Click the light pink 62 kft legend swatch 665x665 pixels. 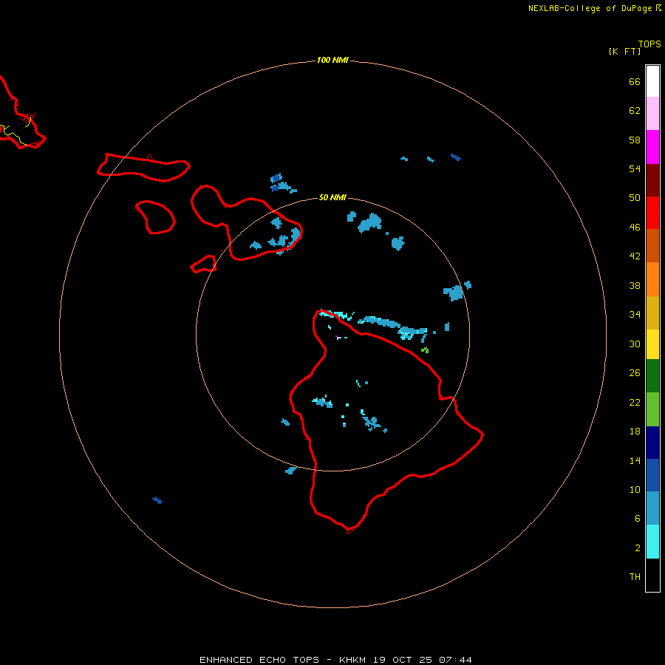tap(652, 114)
